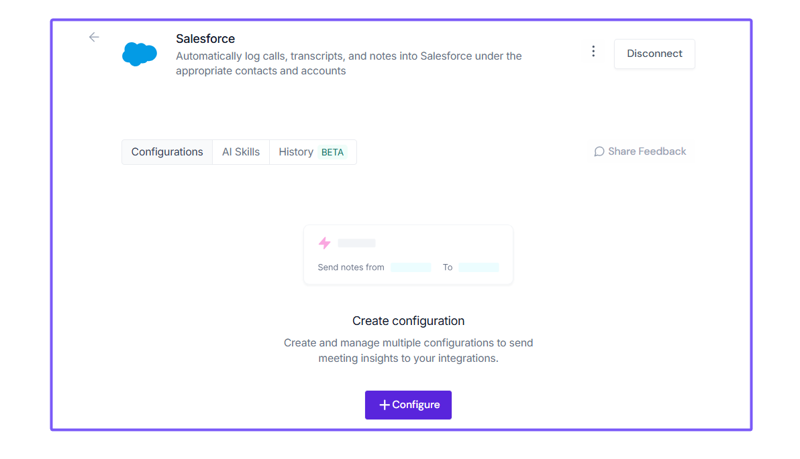
Task: Click the back arrow icon
Action: [x=94, y=38]
